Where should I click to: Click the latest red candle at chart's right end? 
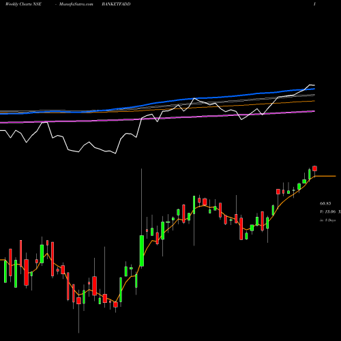pyautogui.click(x=314, y=168)
